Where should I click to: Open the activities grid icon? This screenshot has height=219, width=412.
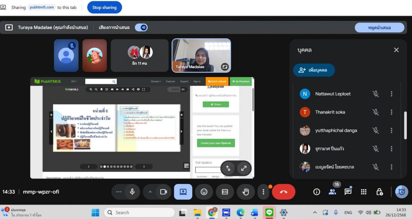[364, 192]
